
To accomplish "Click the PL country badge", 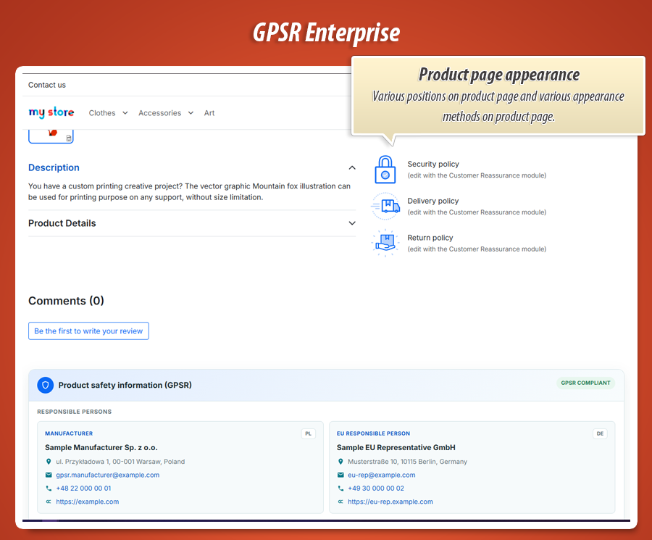I will pyautogui.click(x=308, y=433).
